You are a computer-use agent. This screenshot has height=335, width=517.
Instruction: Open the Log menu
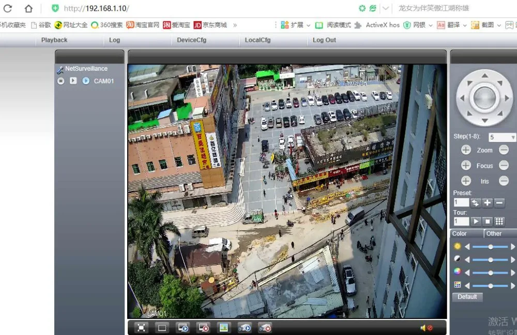pos(114,40)
